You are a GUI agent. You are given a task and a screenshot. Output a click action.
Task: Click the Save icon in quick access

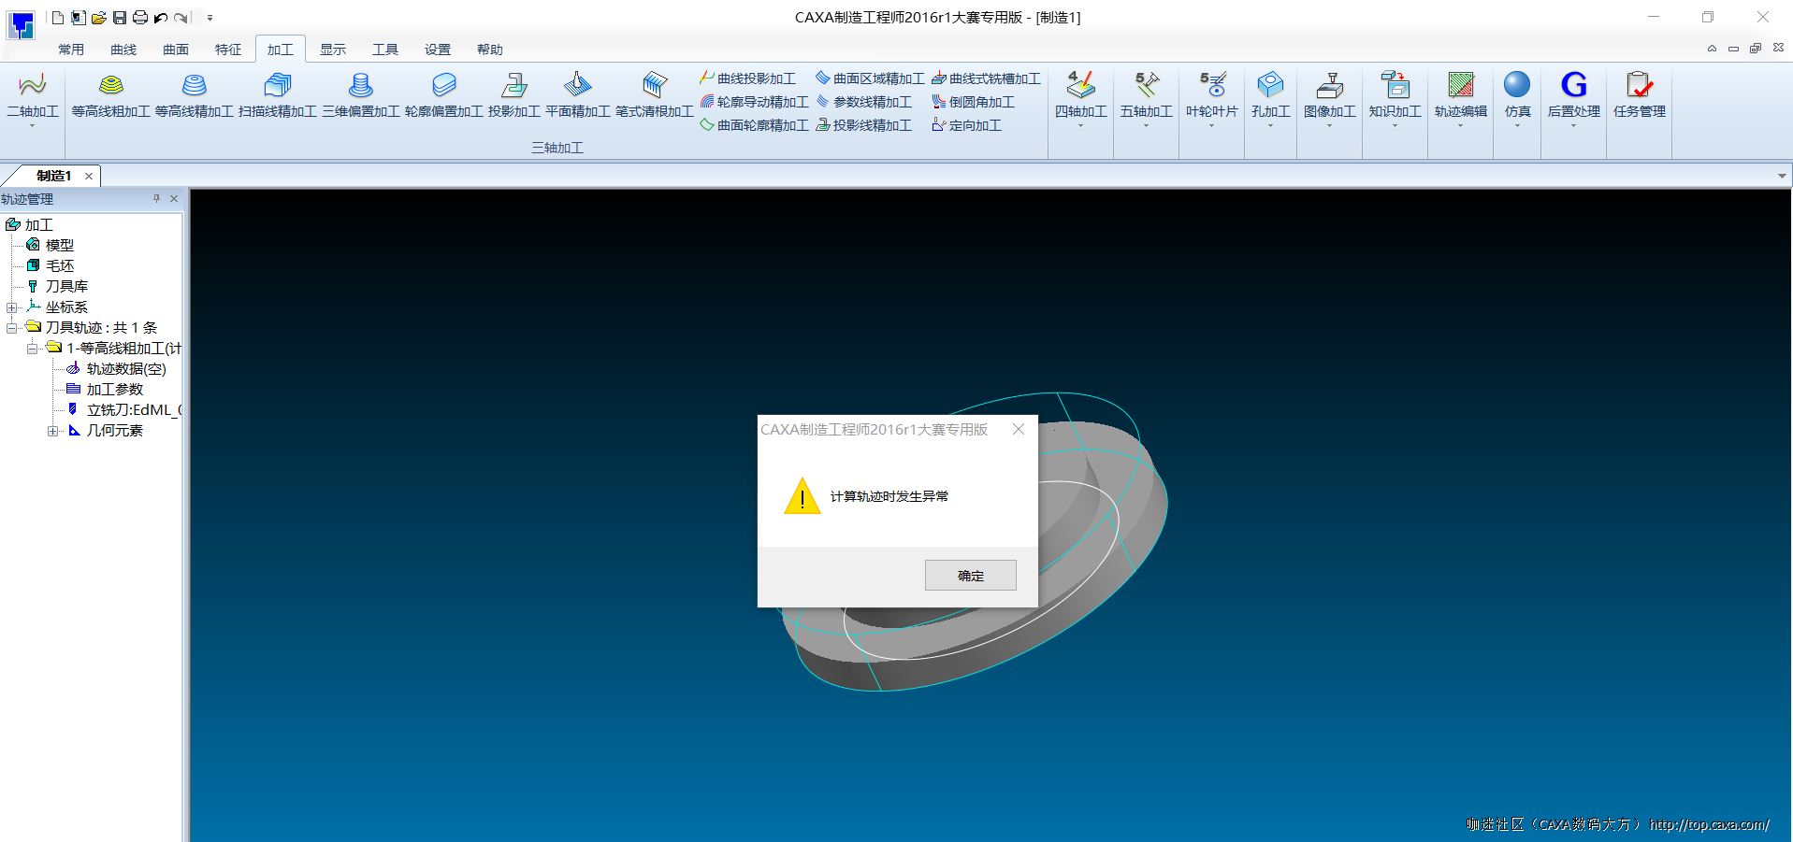pyautogui.click(x=120, y=18)
